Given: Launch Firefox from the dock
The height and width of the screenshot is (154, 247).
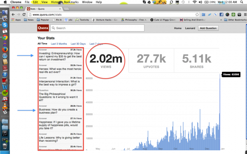Looking at the screenshot, I should tap(5, 50).
